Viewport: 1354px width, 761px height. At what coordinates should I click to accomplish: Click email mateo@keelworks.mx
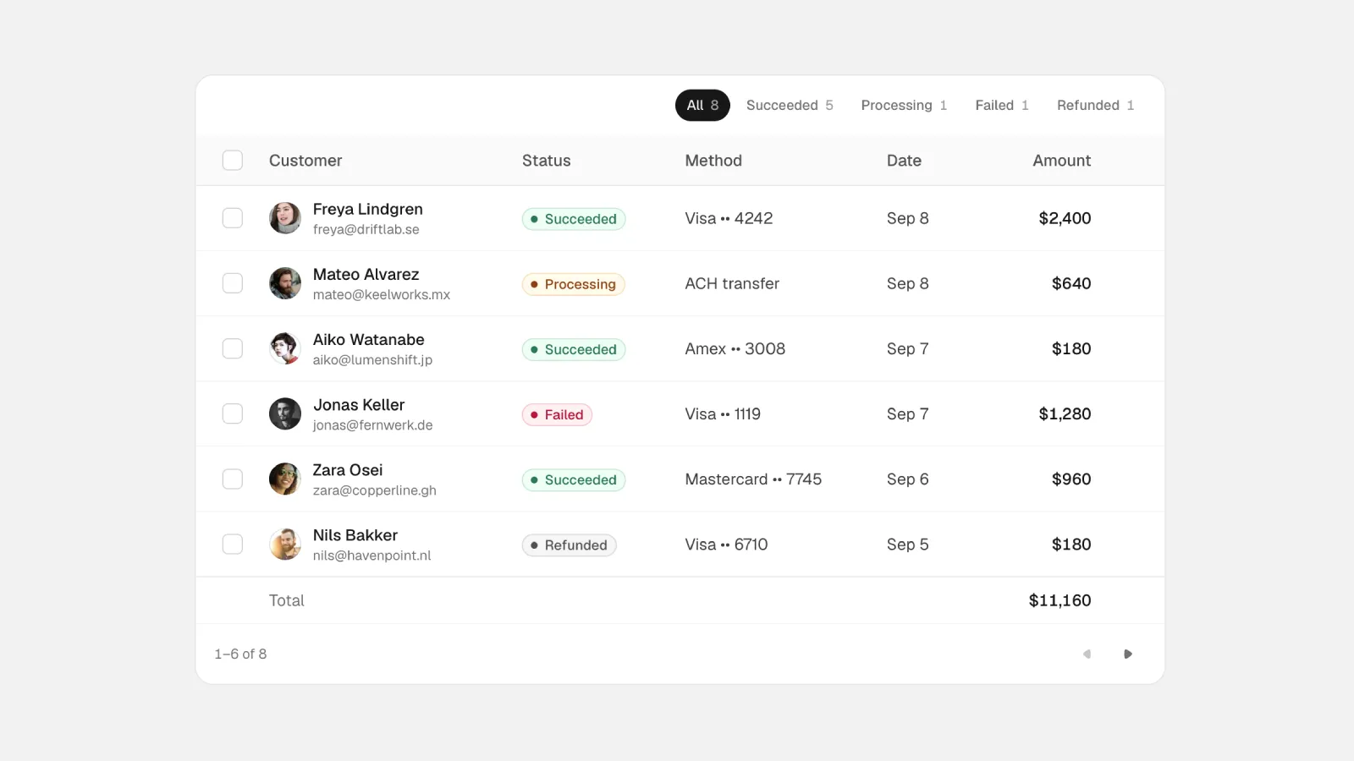click(x=382, y=295)
